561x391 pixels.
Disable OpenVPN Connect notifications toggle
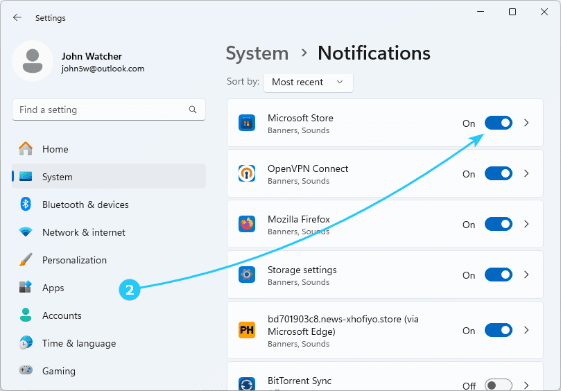[x=498, y=173]
